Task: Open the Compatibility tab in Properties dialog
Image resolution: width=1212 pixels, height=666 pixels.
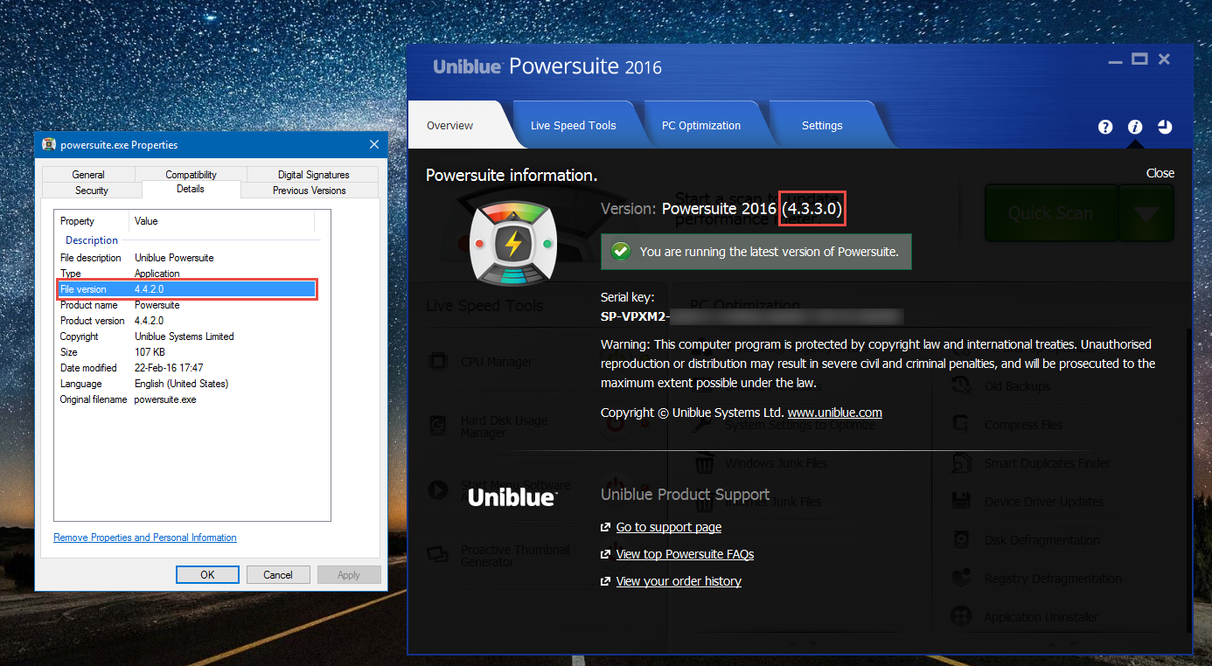Action: click(191, 174)
